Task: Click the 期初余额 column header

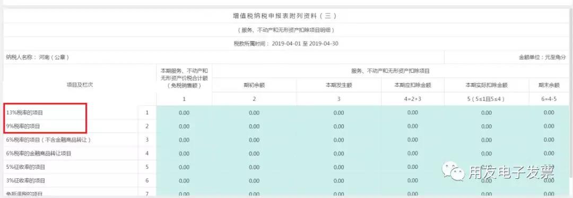Action: tap(254, 85)
